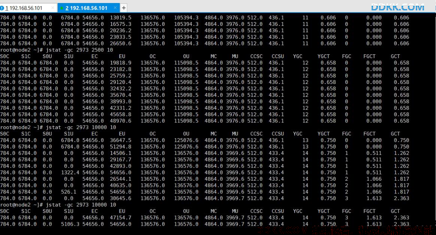436x235 pixels.
Task: Close the highlighted second session tab
Action: 115,8
